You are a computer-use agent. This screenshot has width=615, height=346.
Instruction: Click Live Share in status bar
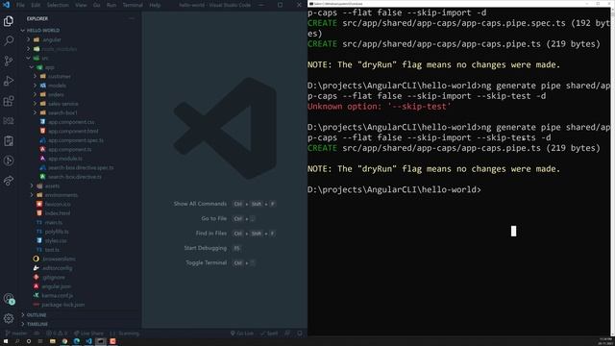pyautogui.click(x=89, y=334)
